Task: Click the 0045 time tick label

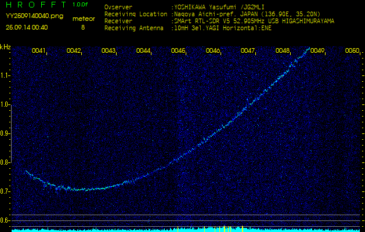Action: click(x=178, y=51)
